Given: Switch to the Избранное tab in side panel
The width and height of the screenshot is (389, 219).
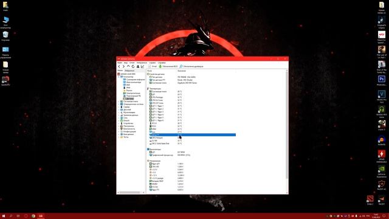Looking at the screenshot, I should tap(129, 71).
